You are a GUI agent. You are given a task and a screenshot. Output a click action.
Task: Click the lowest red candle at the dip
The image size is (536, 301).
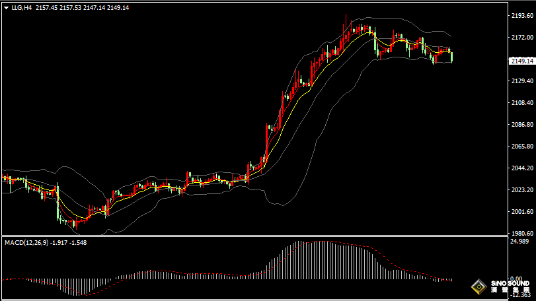click(x=75, y=224)
